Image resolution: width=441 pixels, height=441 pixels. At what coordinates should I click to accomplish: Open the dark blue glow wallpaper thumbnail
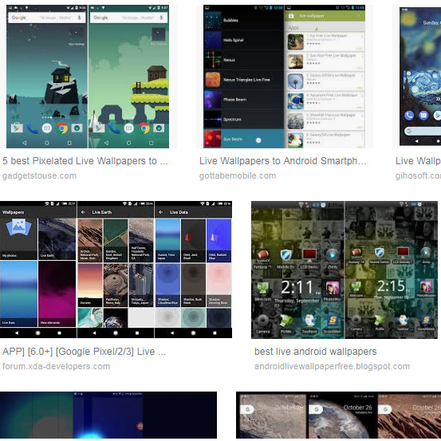(108, 415)
